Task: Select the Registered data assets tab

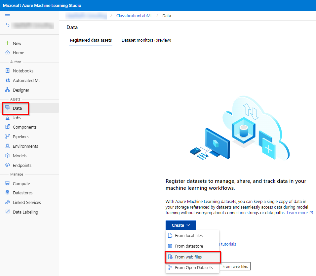Action: click(x=91, y=40)
